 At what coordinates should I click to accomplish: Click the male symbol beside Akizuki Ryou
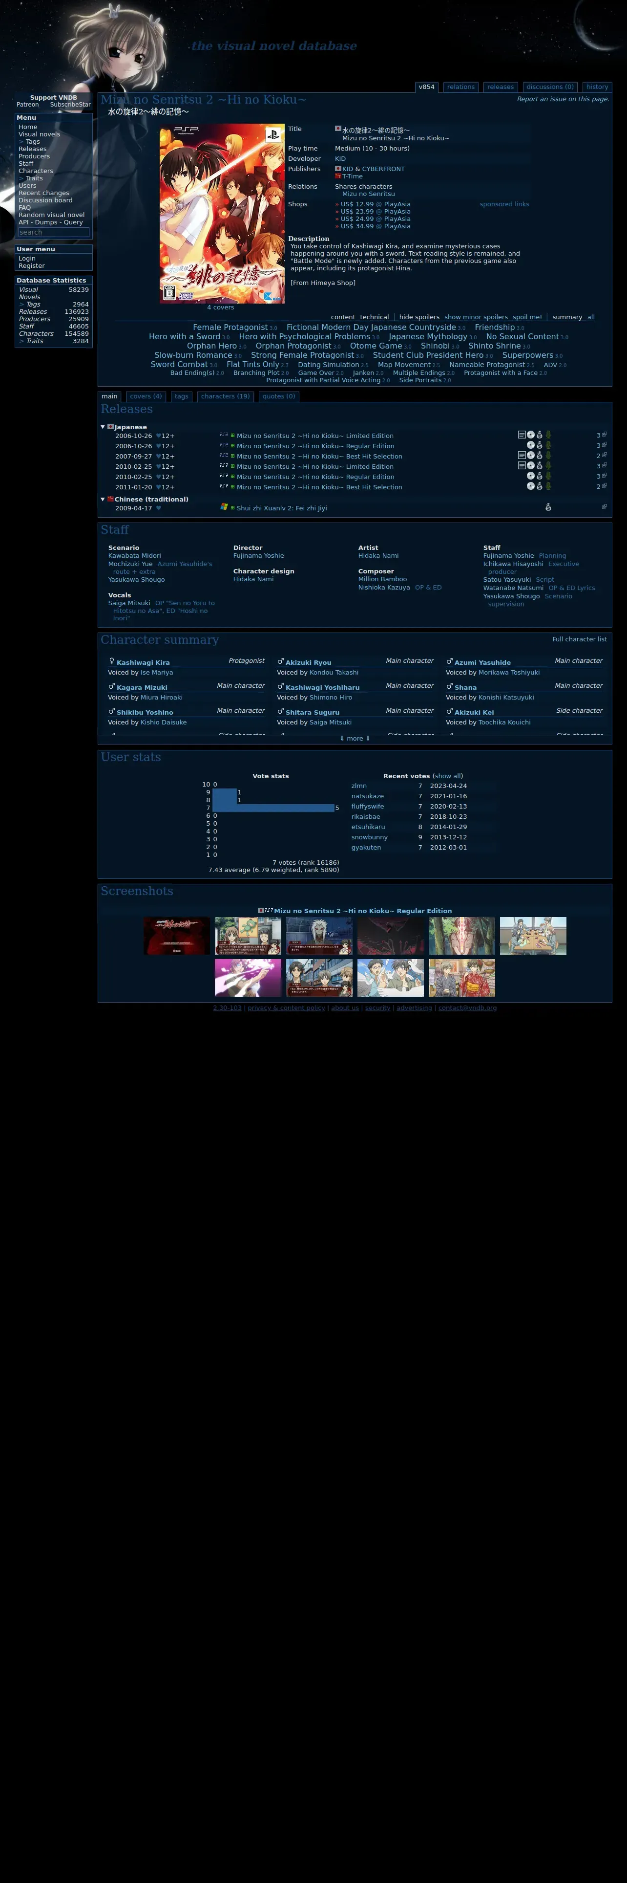[x=280, y=661]
